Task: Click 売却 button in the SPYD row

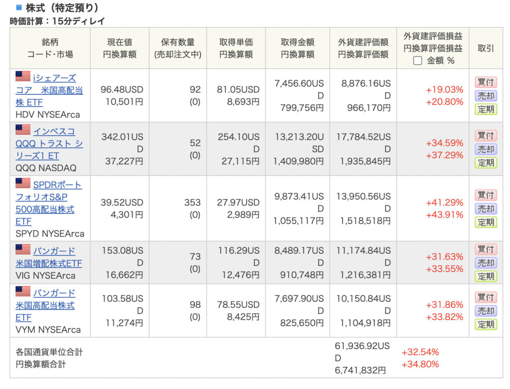Action: pyautogui.click(x=486, y=209)
